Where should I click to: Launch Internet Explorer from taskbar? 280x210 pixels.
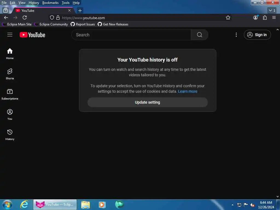point(24,205)
